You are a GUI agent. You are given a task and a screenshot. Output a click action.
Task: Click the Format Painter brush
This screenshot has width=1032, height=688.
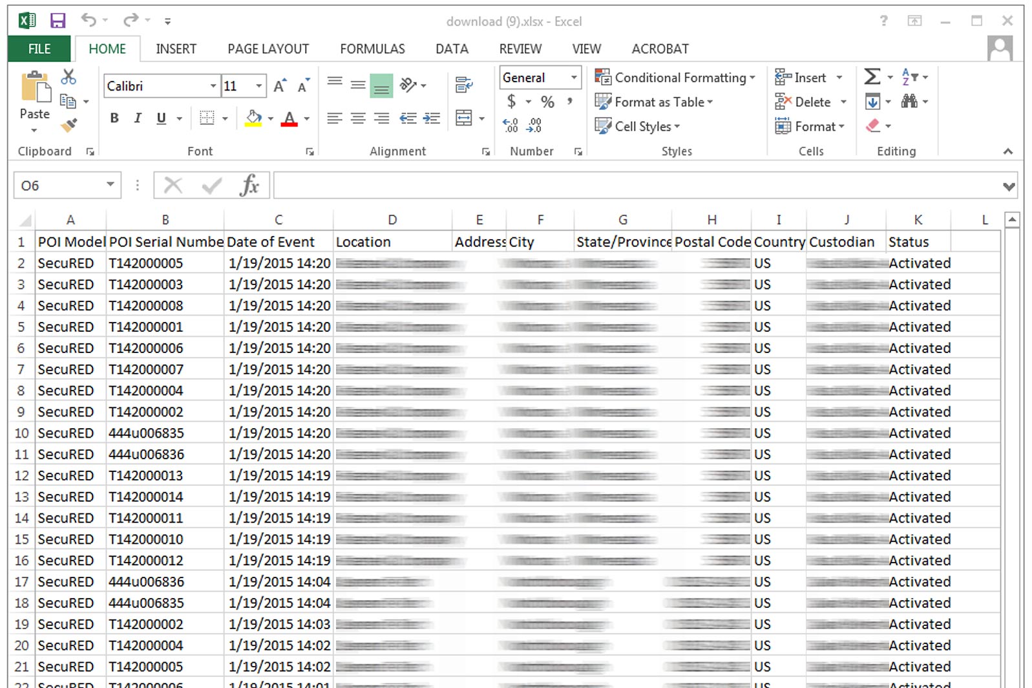tap(68, 125)
